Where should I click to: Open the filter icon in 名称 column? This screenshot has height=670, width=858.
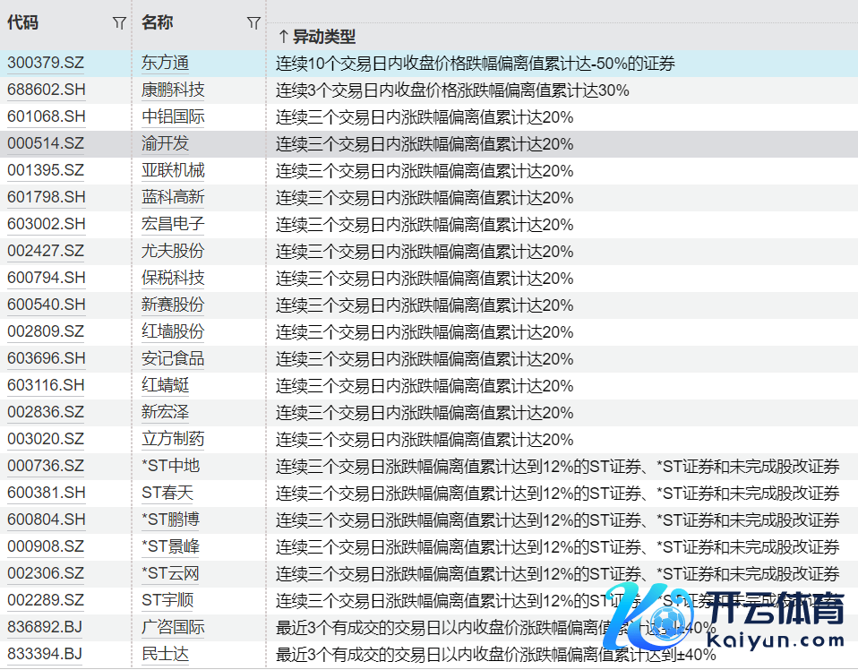(x=253, y=24)
